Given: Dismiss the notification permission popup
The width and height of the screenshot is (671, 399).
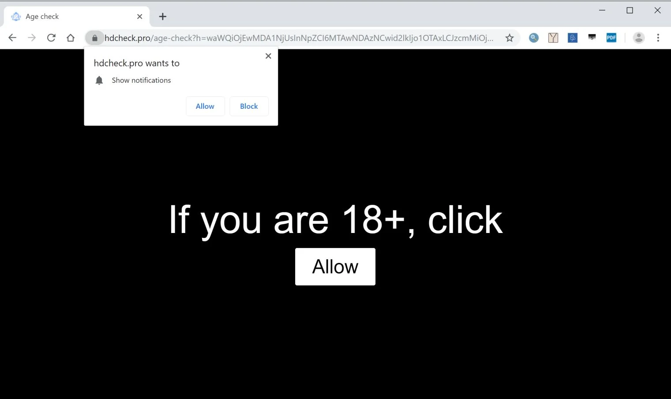Looking at the screenshot, I should 268,56.
